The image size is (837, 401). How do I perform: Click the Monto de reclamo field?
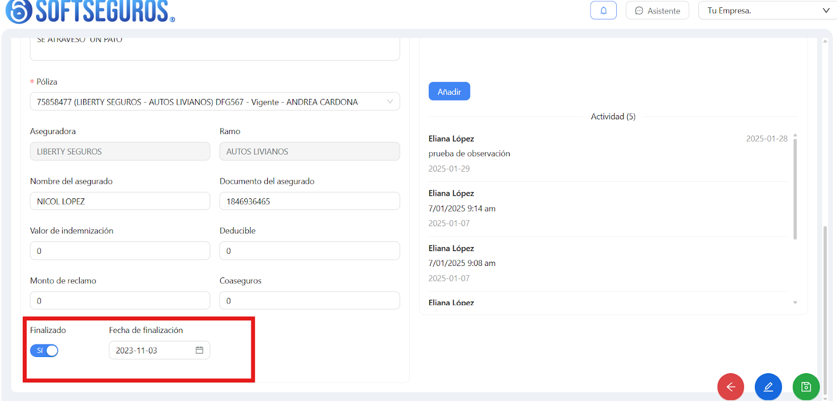(120, 300)
